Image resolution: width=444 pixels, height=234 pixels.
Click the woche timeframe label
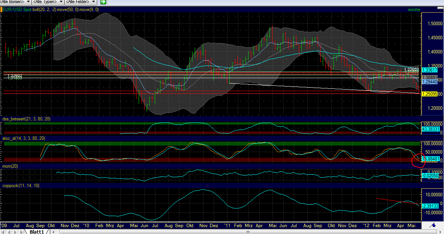414,10
